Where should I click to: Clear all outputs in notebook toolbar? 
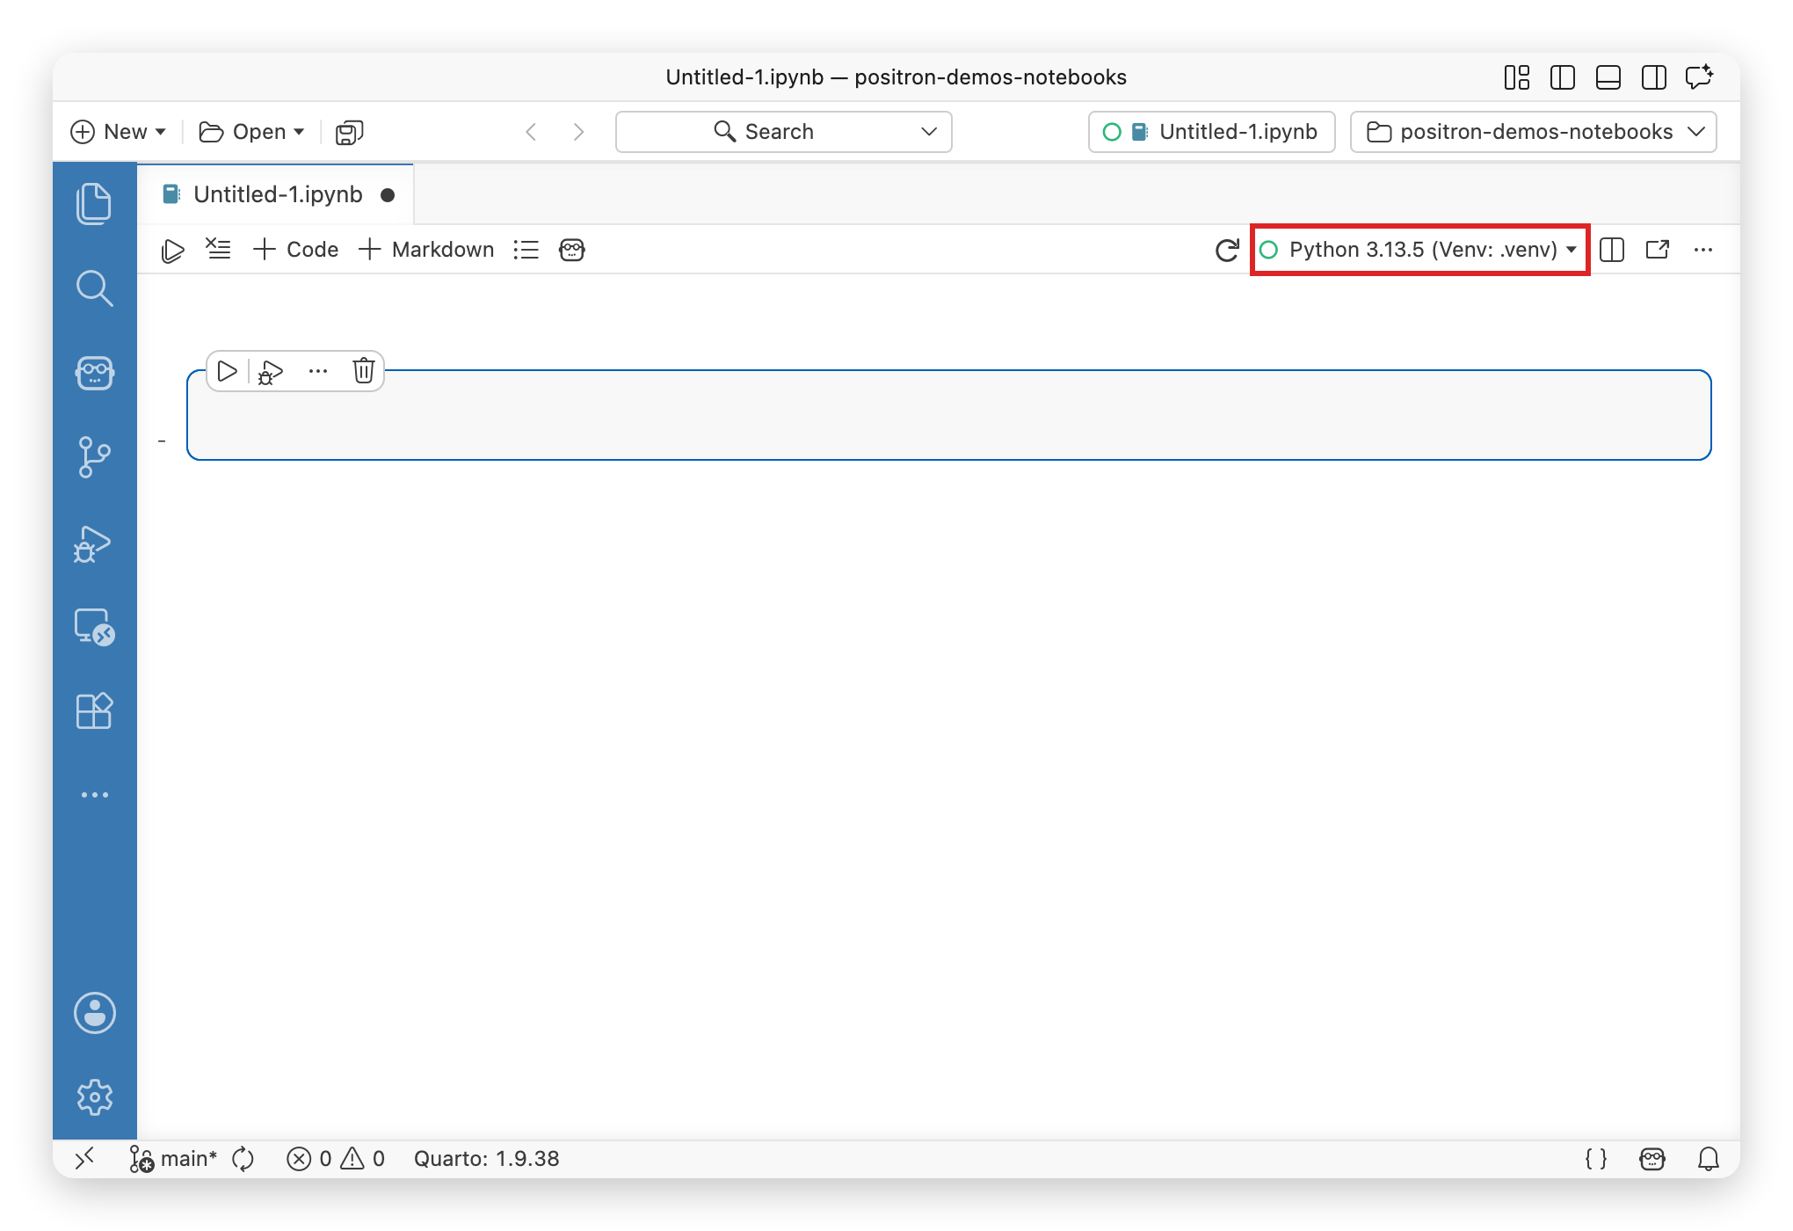[x=218, y=249]
